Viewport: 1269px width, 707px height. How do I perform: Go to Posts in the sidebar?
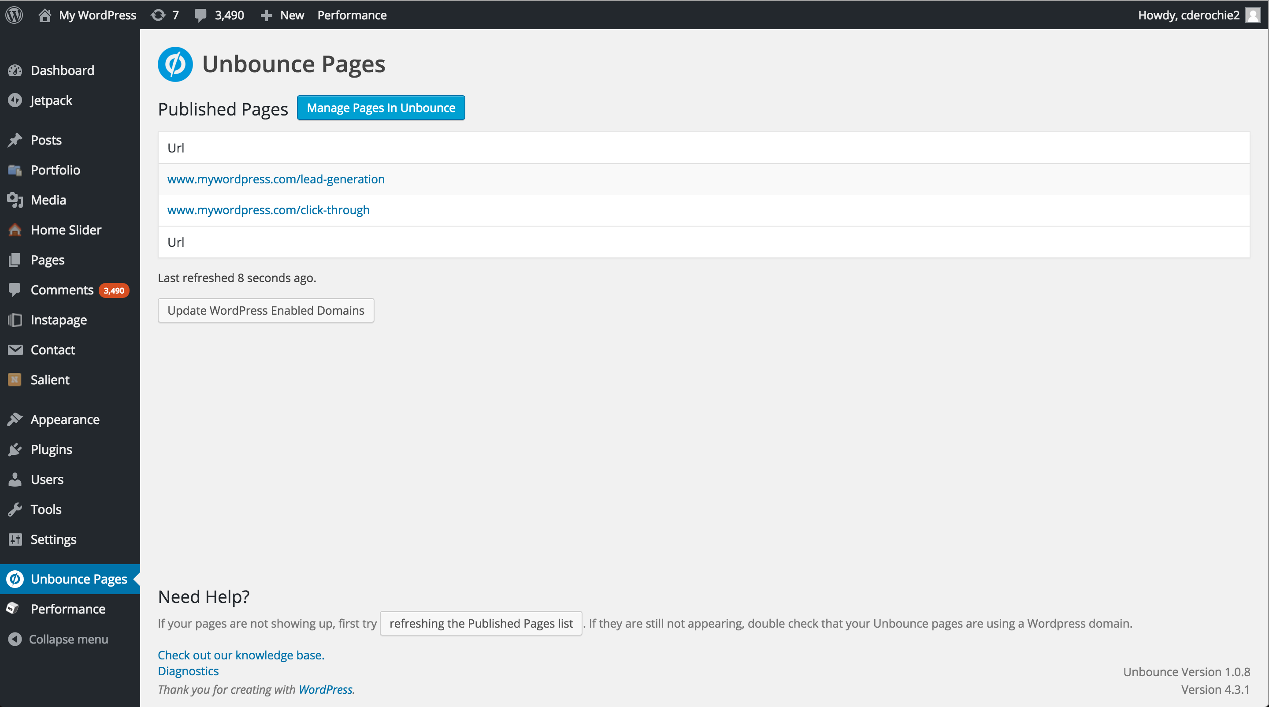coord(46,140)
